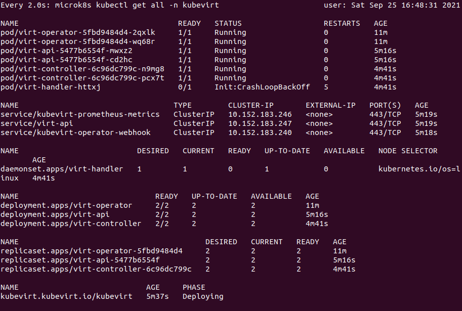Click the NODE SELECTOR column header
The image size is (462, 311).
pyautogui.click(x=408, y=151)
